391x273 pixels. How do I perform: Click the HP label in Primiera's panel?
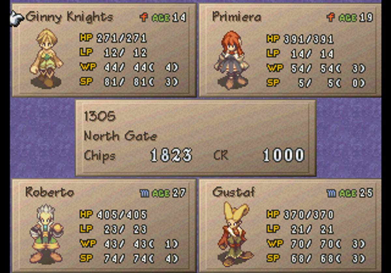(x=273, y=39)
